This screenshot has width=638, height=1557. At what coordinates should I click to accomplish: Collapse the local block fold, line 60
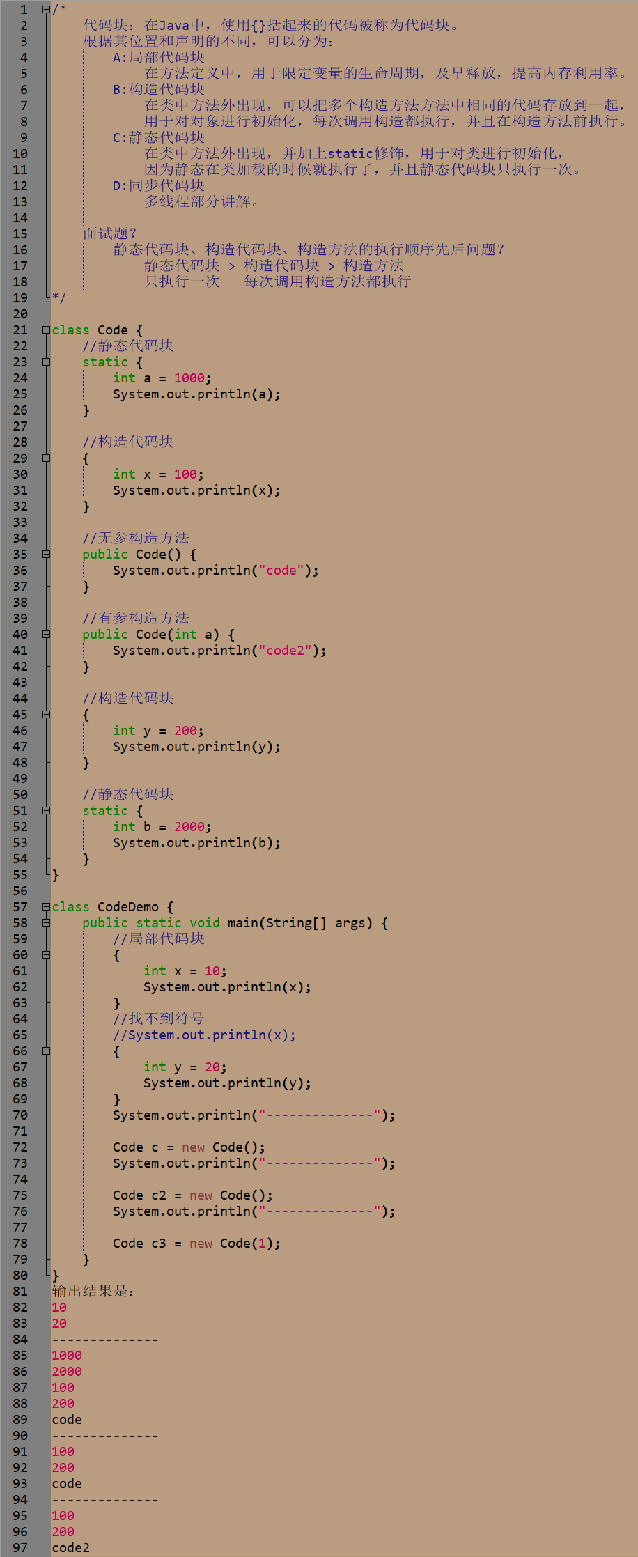pos(46,954)
